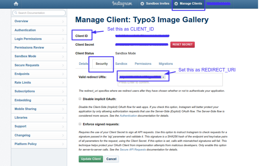Go to Login Permissions in the sidebar
Viewport: 259px width, 166px height.
tap(39, 39)
